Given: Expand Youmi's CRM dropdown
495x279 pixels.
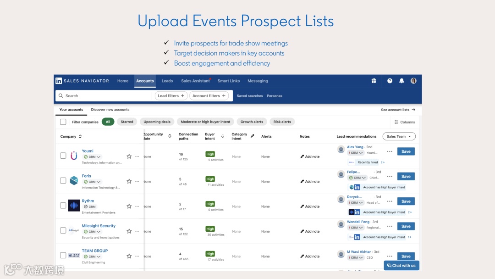Looking at the screenshot, I should (92, 157).
